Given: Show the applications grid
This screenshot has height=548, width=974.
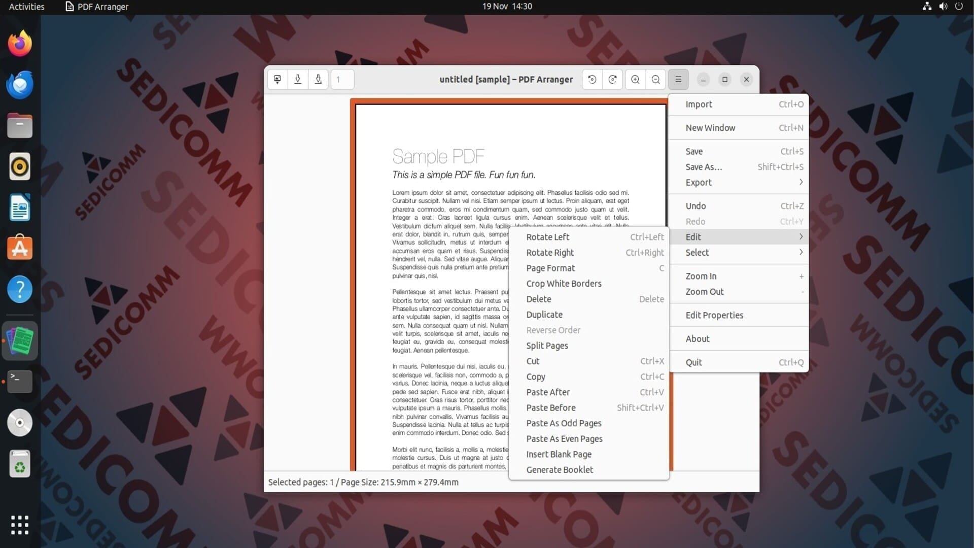Looking at the screenshot, I should click(x=20, y=525).
